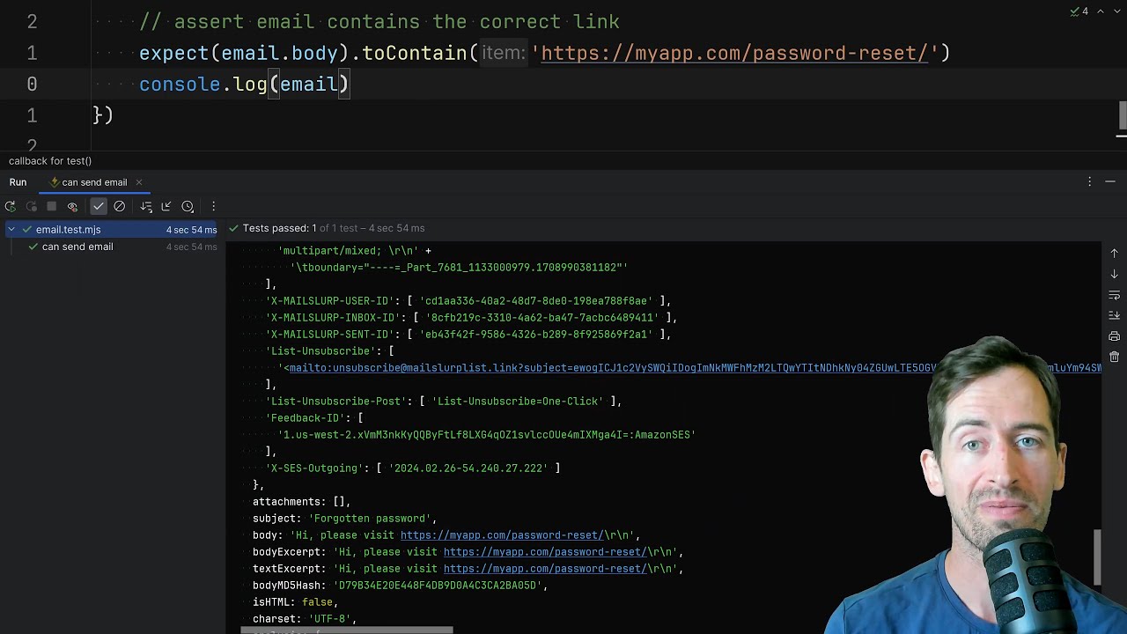The height and width of the screenshot is (634, 1127).
Task: Click the Sort tests icon
Action: 146,207
